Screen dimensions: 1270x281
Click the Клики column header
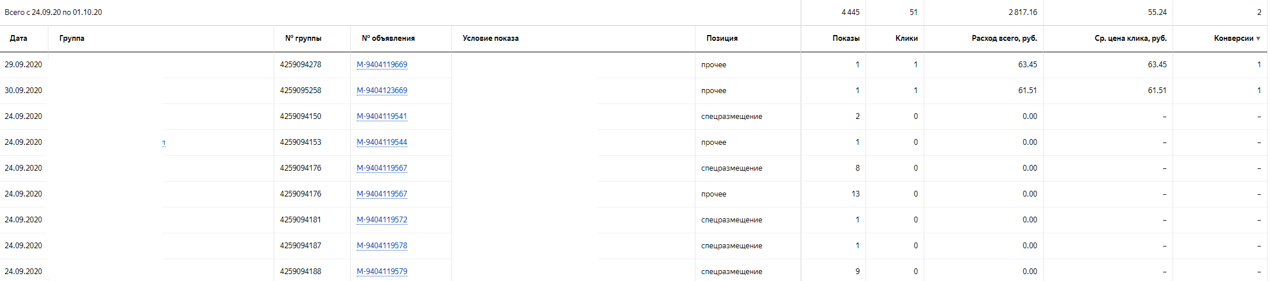click(x=906, y=39)
